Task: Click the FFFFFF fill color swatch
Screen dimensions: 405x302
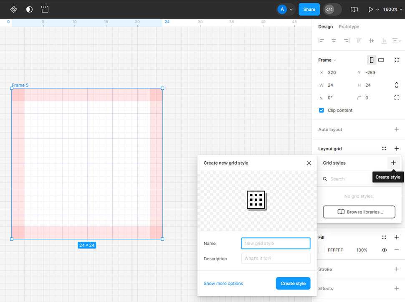Action: pyautogui.click(x=321, y=250)
